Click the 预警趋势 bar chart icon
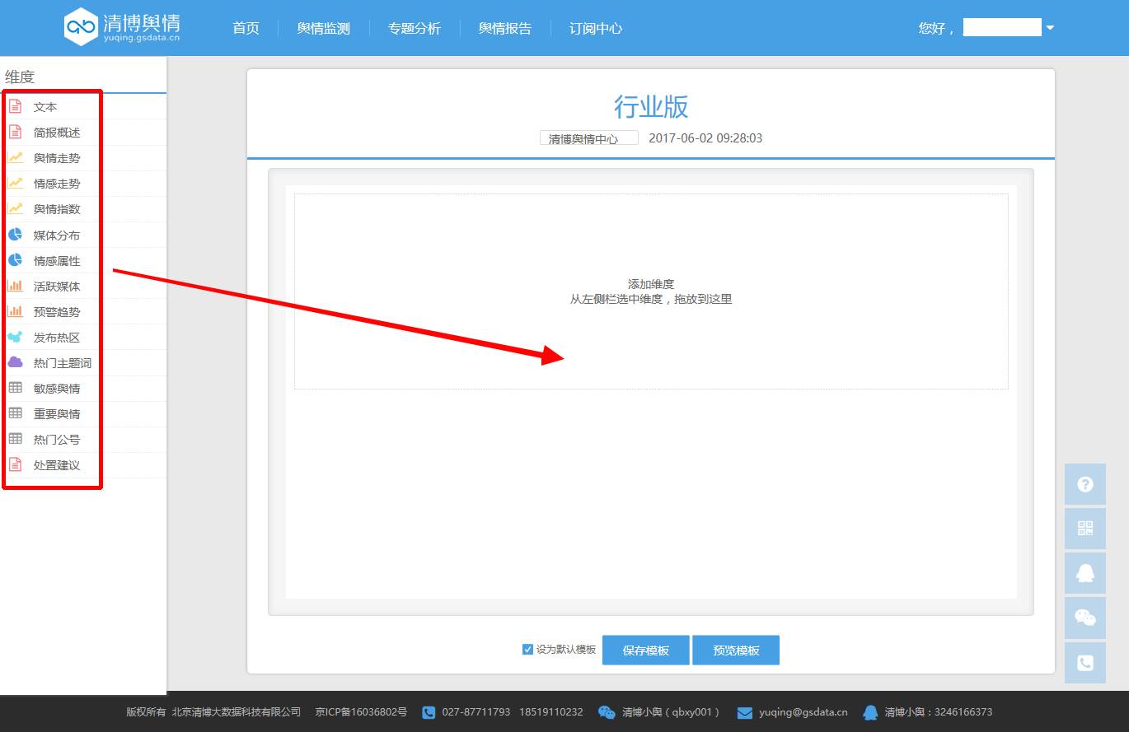This screenshot has width=1129, height=732. click(x=15, y=311)
